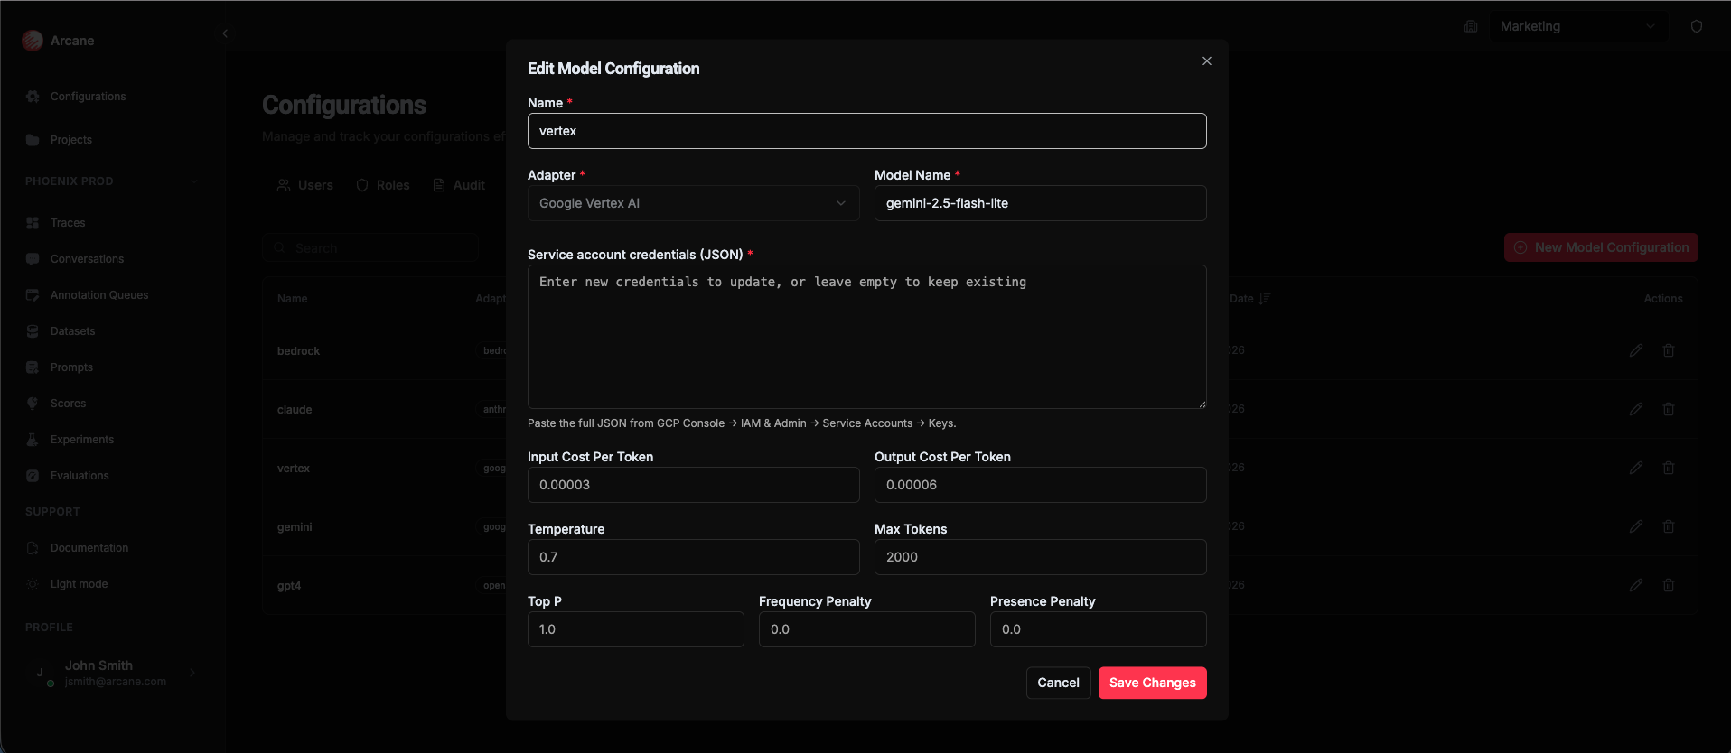Viewport: 1731px width, 753px height.
Task: Open Conversations in the sidebar
Action: (x=87, y=259)
